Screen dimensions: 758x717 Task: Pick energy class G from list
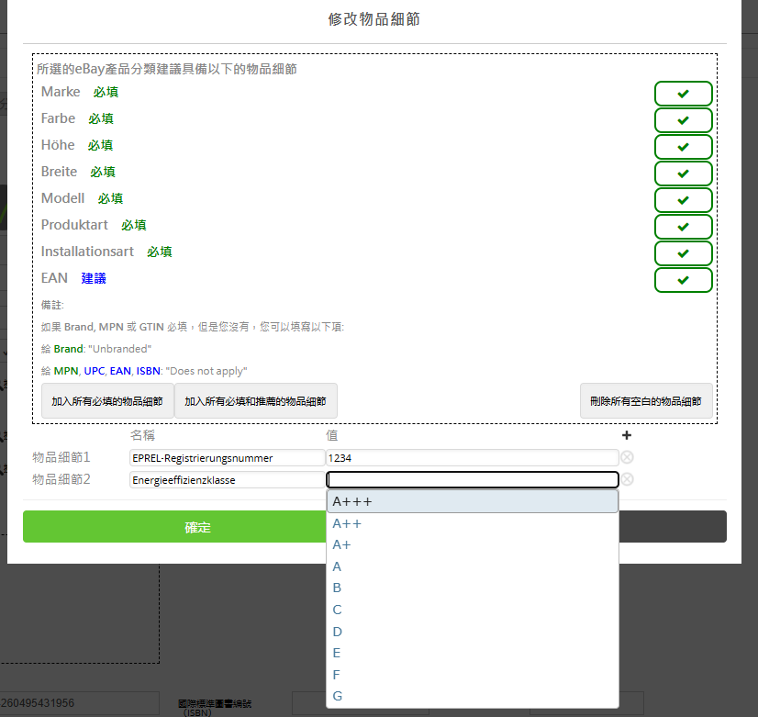tap(472, 696)
